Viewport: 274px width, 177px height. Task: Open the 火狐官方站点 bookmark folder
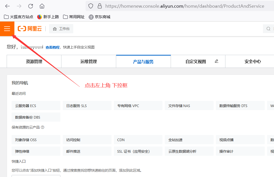pos(19,17)
